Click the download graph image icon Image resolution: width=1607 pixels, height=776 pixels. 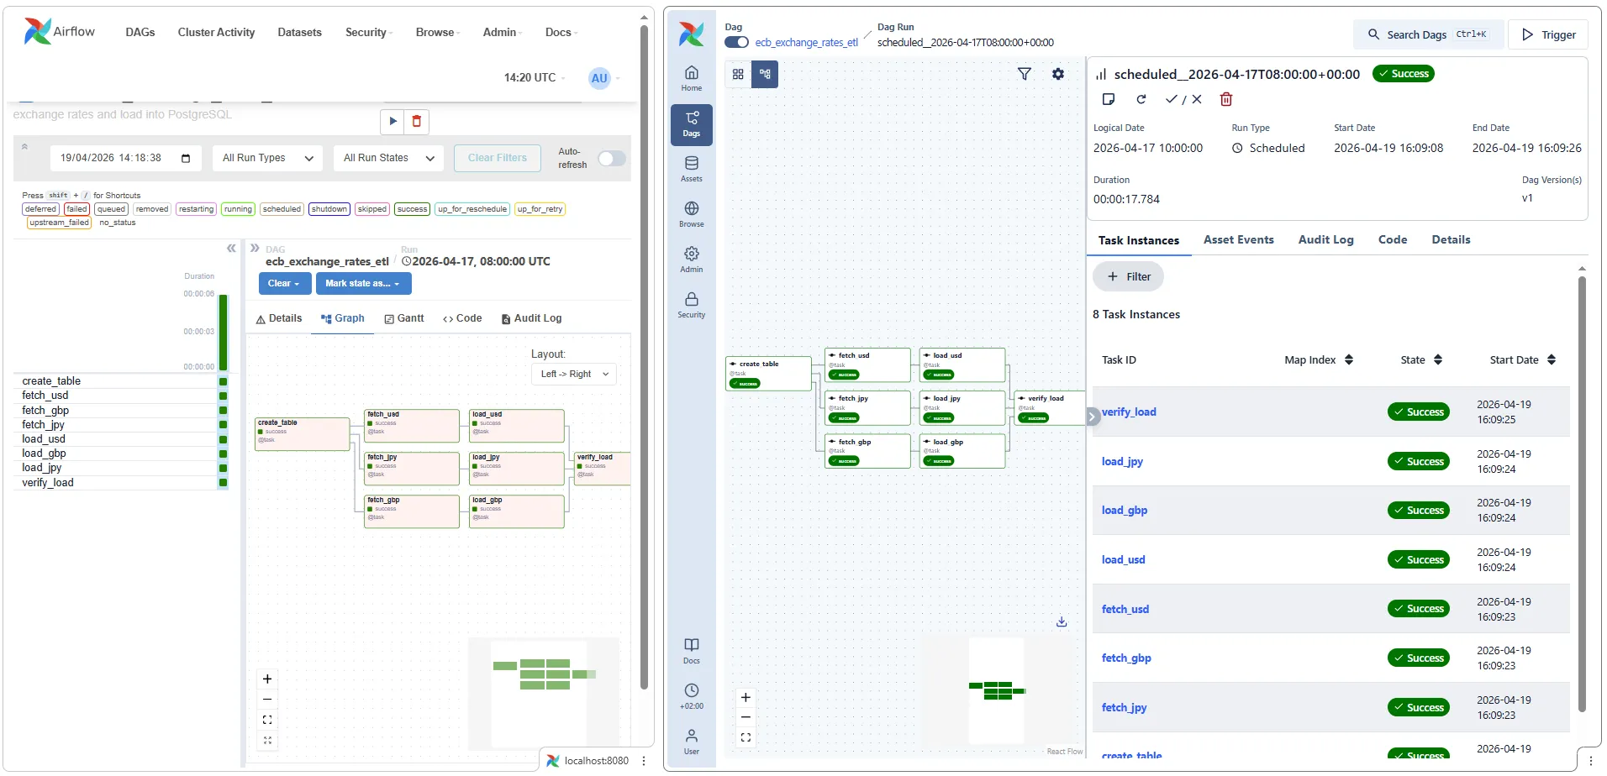[x=1062, y=621]
